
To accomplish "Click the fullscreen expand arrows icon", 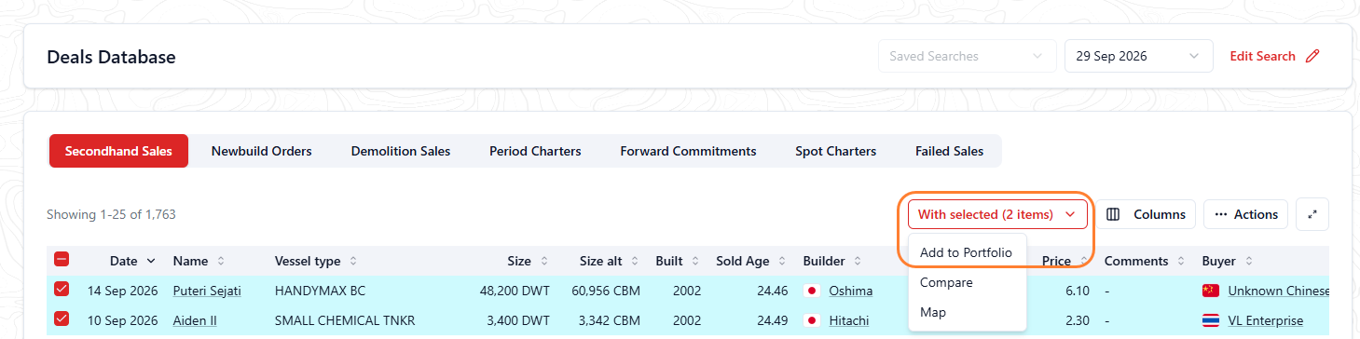I will click(x=1312, y=214).
